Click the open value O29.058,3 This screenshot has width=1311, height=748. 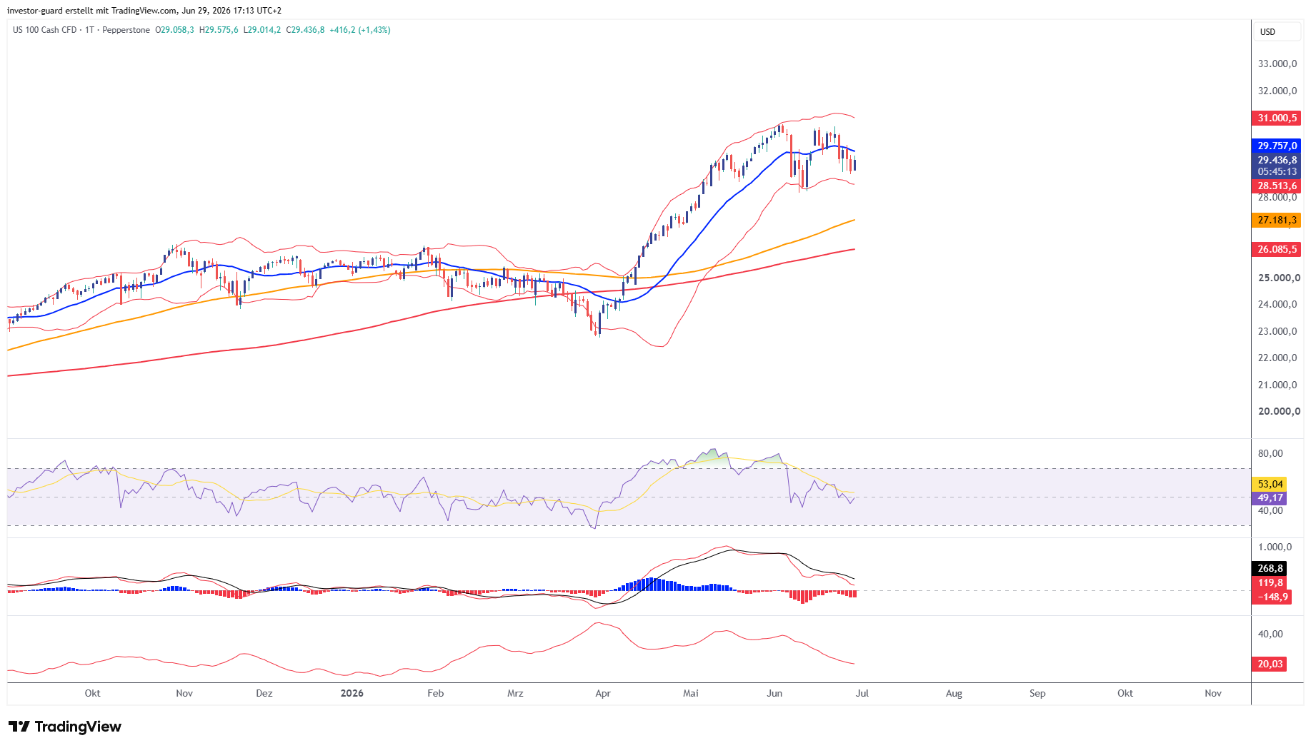click(174, 30)
